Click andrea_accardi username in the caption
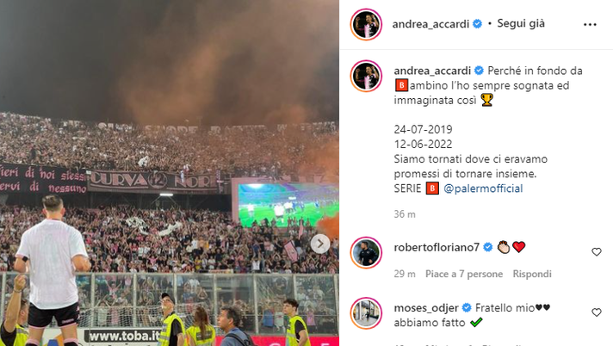This screenshot has height=346, width=613. point(432,71)
